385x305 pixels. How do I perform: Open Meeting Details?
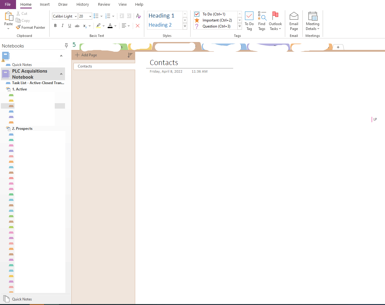click(312, 21)
